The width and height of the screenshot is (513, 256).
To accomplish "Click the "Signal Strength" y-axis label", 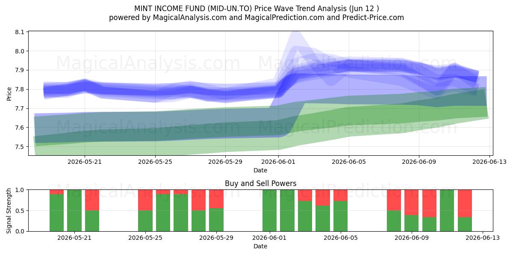I will [x=9, y=210].
